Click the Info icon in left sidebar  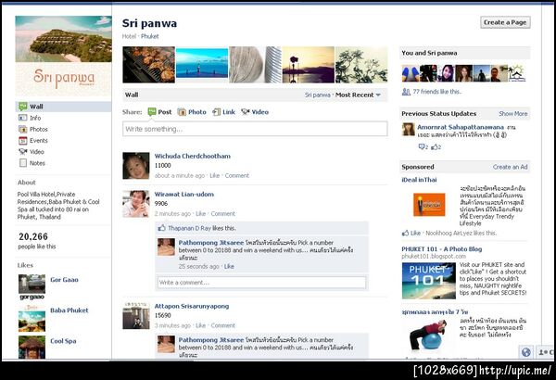(x=22, y=118)
